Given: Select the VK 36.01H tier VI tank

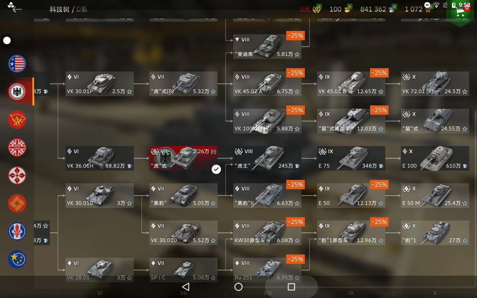Looking at the screenshot, I should point(99,158).
